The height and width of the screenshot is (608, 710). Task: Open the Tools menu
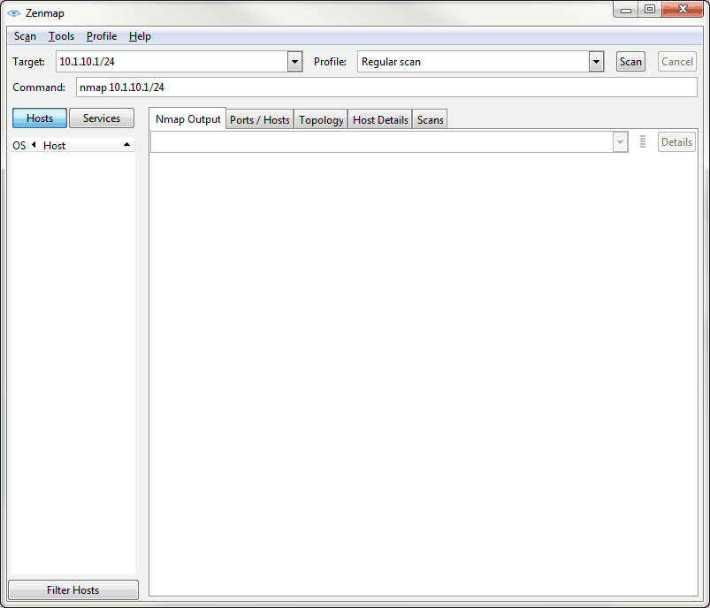(x=61, y=36)
